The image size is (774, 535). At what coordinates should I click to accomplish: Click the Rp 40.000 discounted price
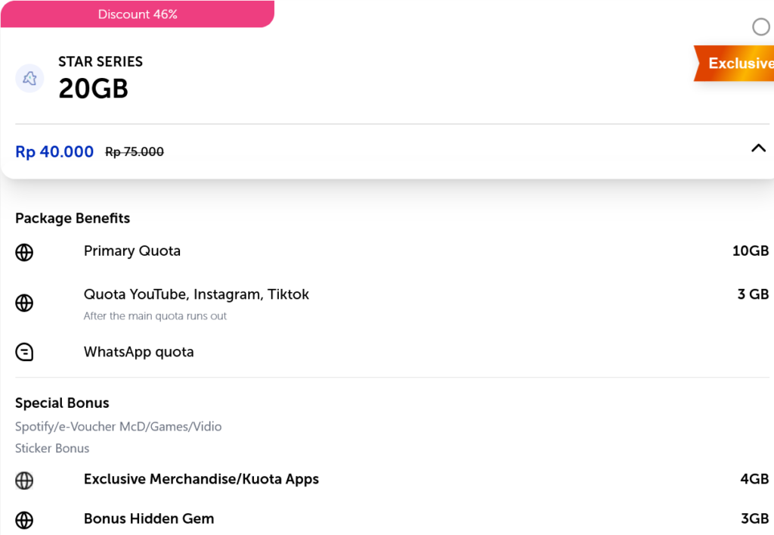coord(54,152)
